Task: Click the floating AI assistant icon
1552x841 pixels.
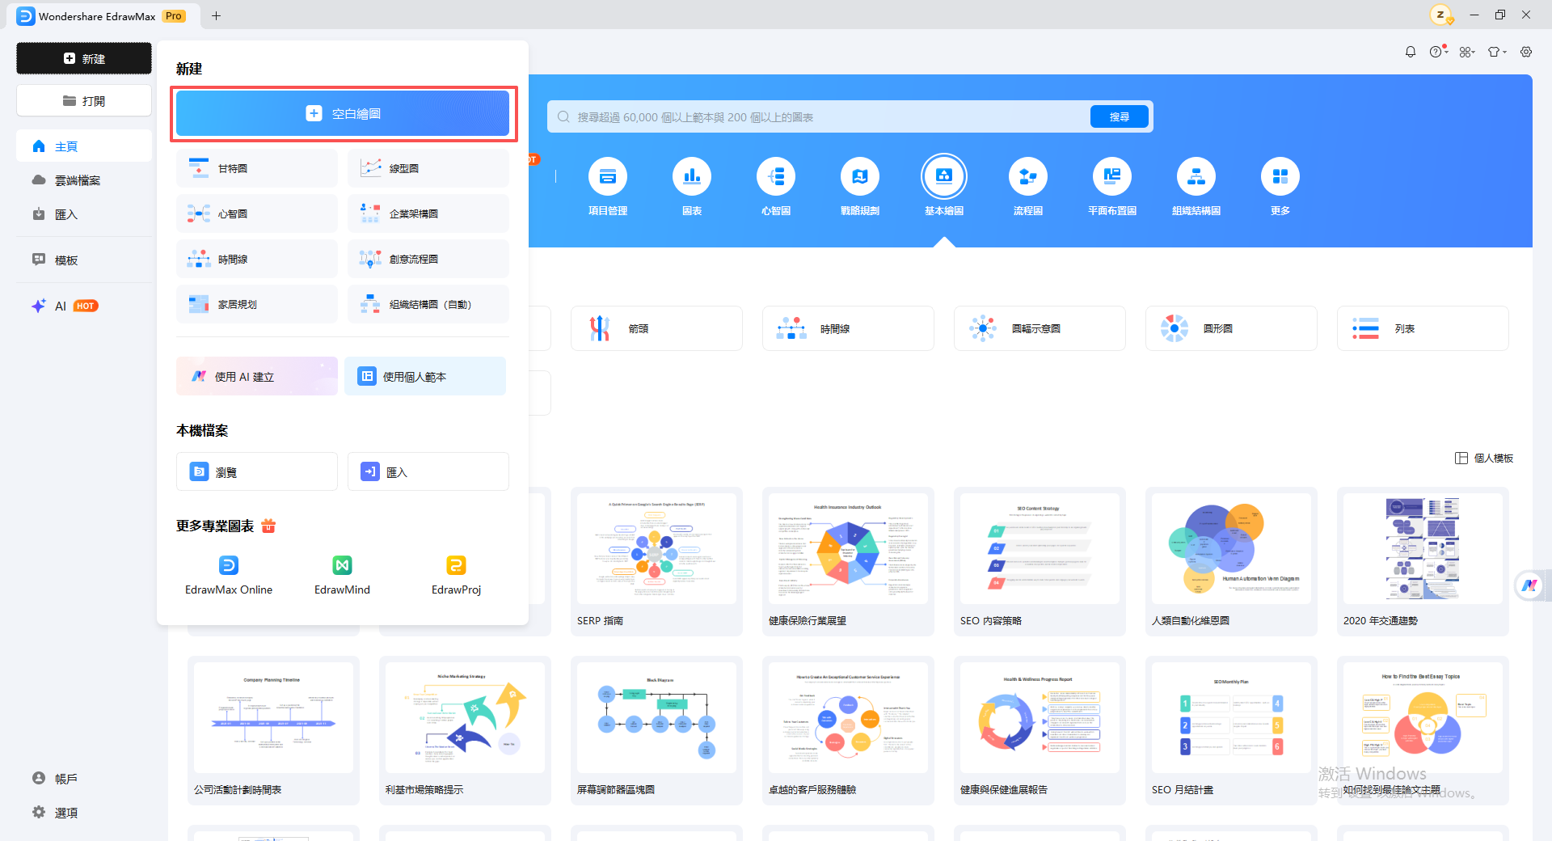Action: click(1529, 585)
